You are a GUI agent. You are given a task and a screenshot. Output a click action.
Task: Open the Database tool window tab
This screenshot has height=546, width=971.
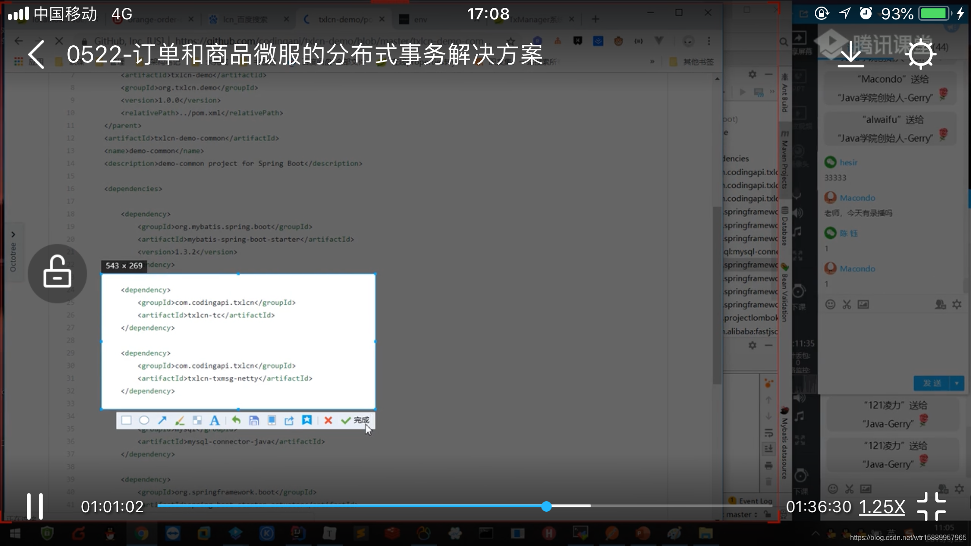[785, 226]
